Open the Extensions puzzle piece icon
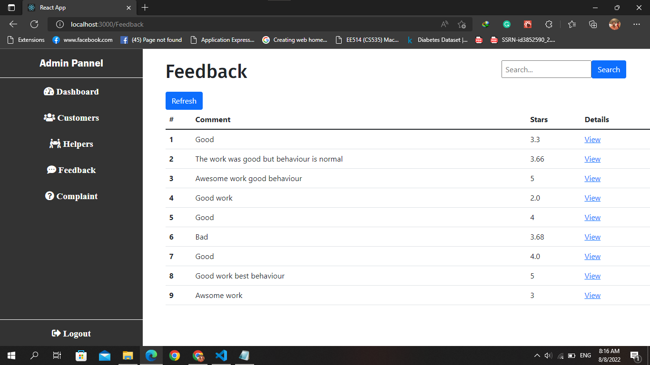 coord(549,24)
